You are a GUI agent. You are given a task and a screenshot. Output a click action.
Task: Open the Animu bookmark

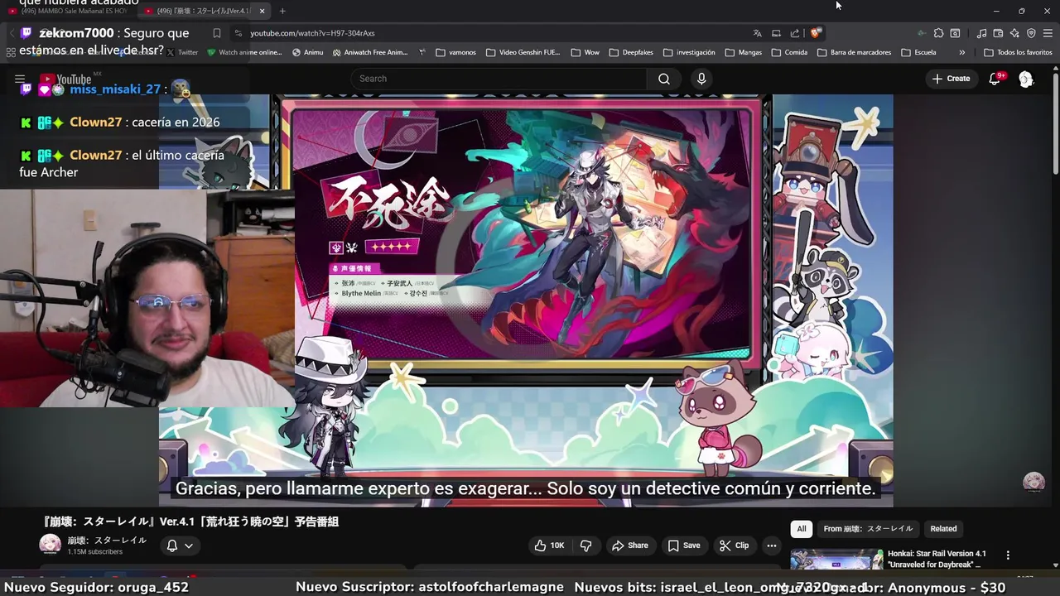pyautogui.click(x=308, y=52)
